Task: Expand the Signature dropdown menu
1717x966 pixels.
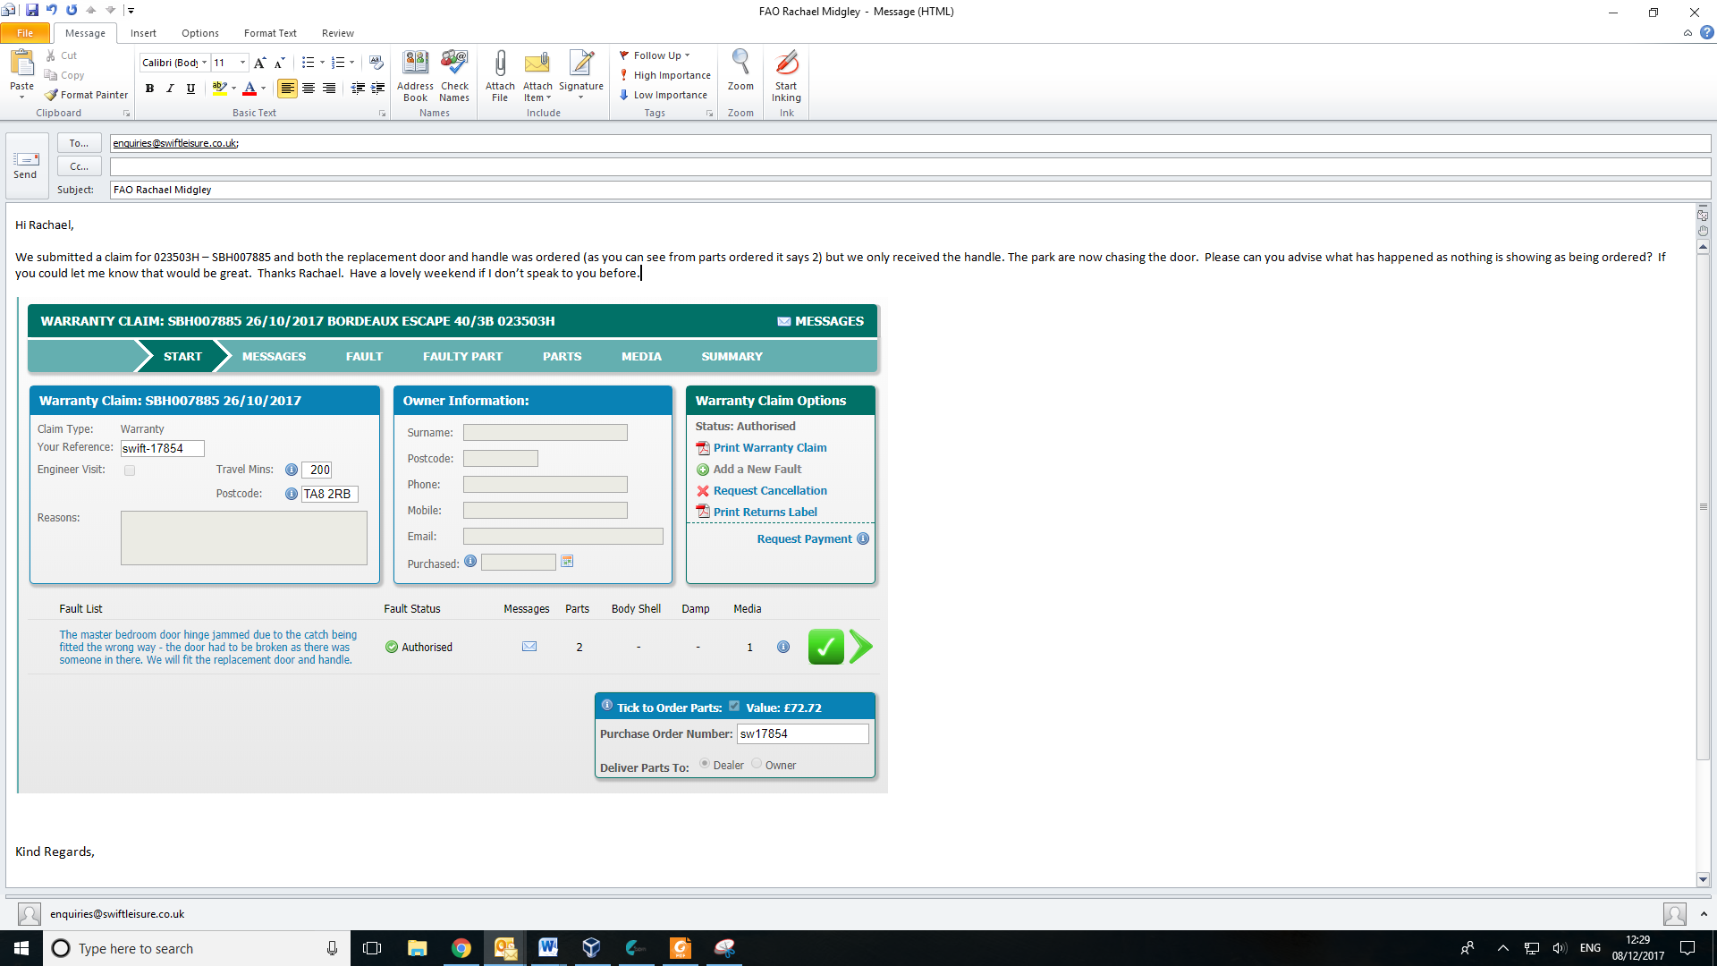Action: pos(581,97)
